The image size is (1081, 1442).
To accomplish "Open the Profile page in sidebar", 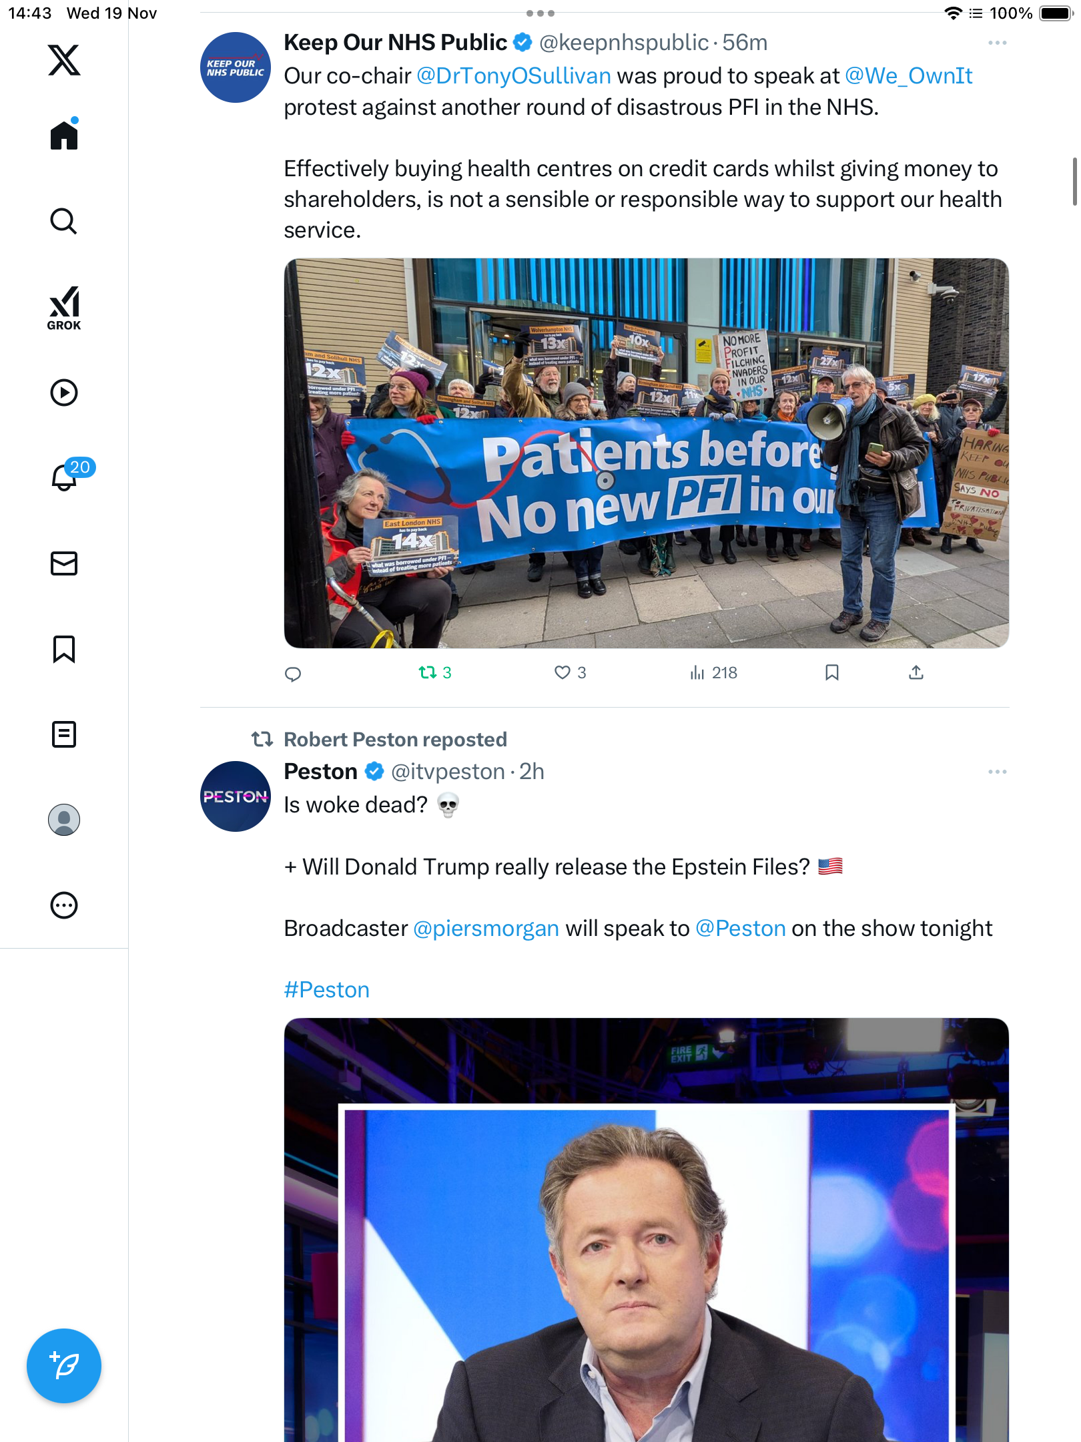I will [x=64, y=820].
